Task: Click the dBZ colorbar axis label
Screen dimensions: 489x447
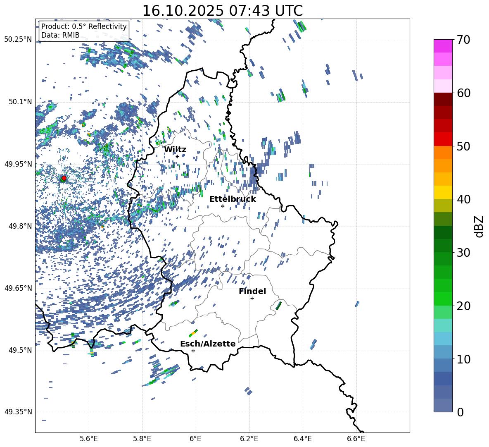Action: 479,226
